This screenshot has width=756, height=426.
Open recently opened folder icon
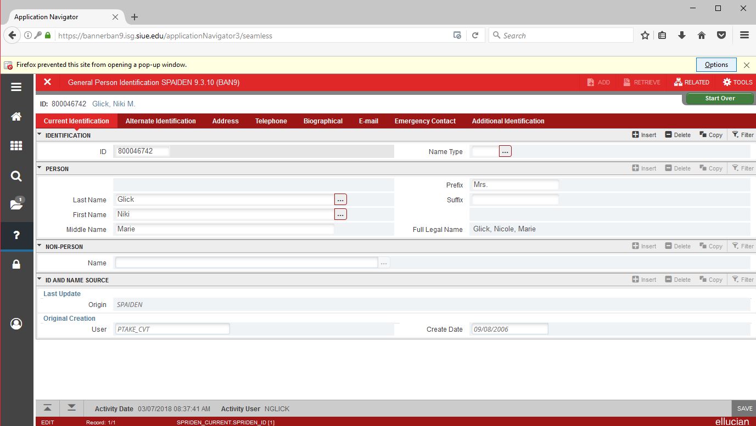(16, 205)
